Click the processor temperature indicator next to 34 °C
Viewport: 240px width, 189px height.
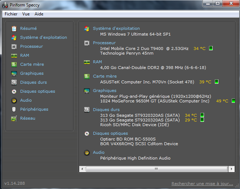click(211, 48)
